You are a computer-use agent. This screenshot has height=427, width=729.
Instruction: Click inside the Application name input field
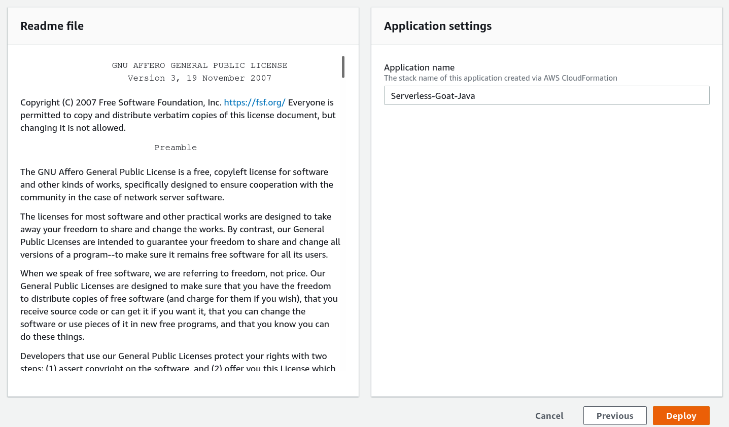coord(546,95)
